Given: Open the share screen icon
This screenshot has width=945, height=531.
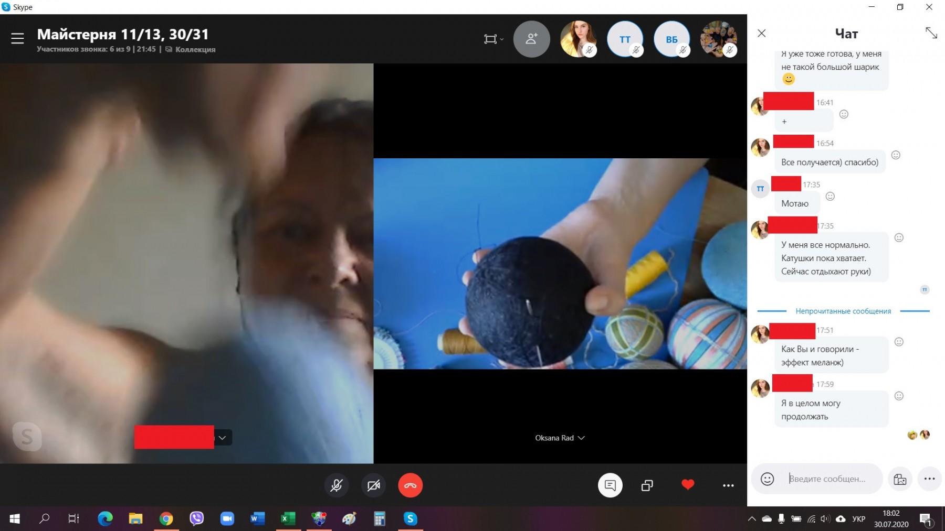Looking at the screenshot, I should click(x=647, y=485).
